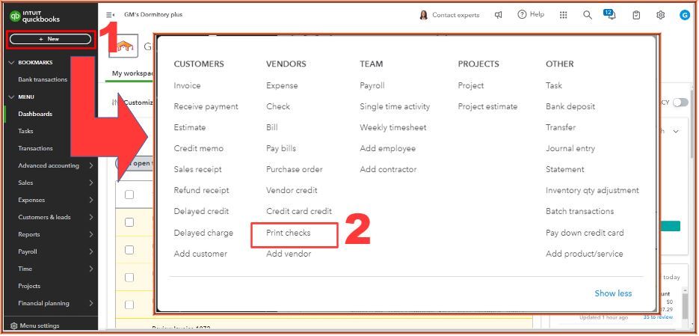Select Inventory qty adjustment

click(592, 191)
